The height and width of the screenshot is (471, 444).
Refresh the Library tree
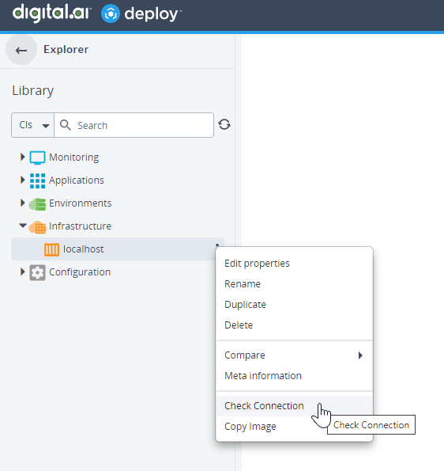click(224, 124)
